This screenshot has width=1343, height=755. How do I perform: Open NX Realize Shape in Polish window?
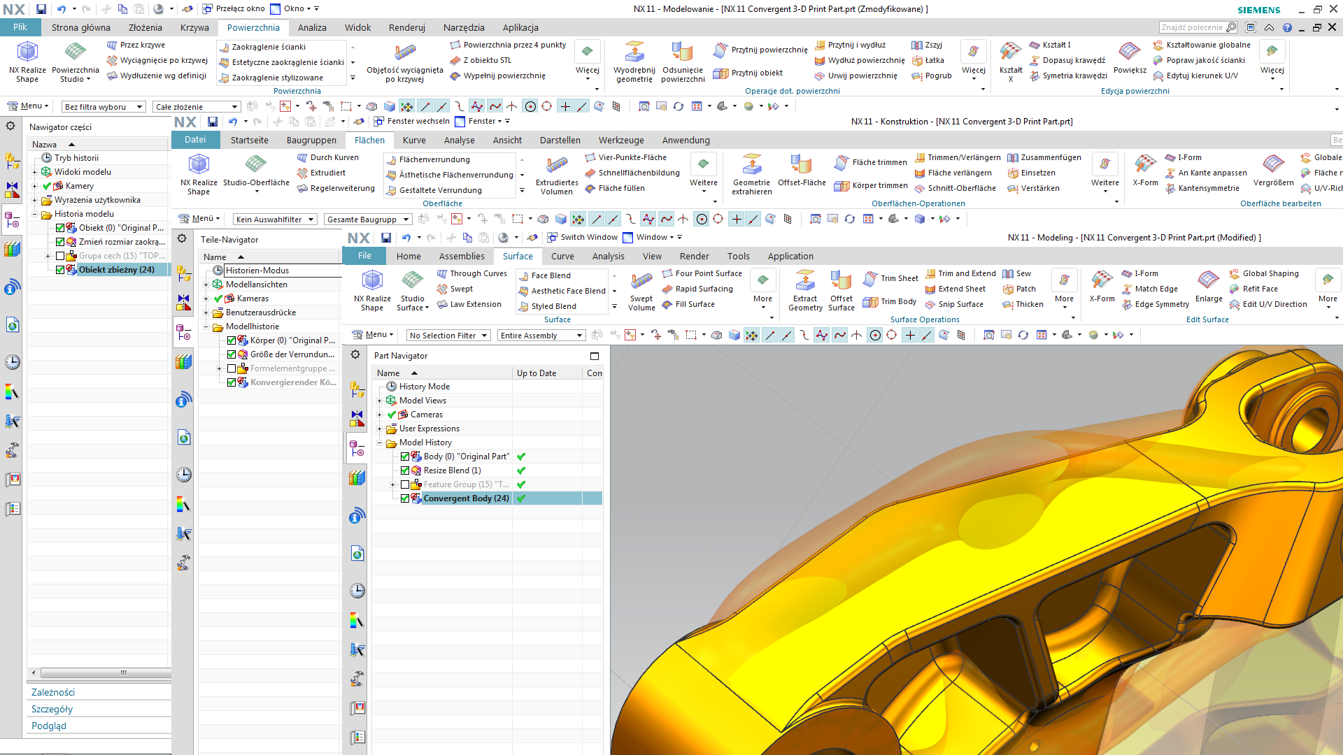[27, 62]
